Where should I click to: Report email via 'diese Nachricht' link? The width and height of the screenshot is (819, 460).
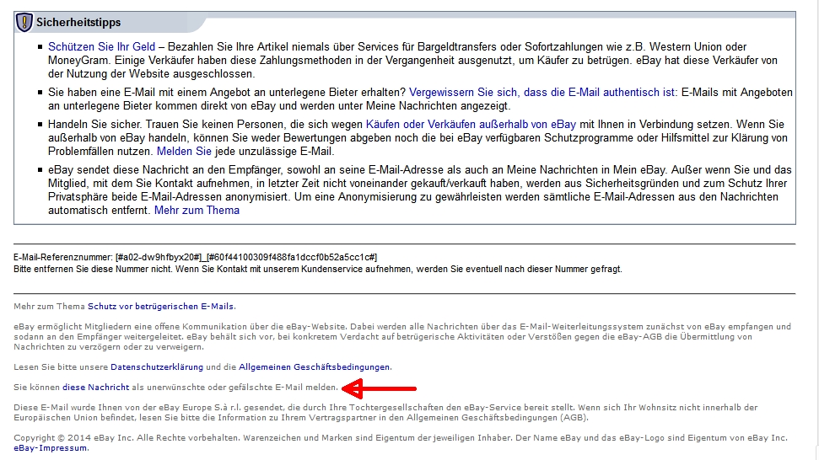[x=96, y=388]
